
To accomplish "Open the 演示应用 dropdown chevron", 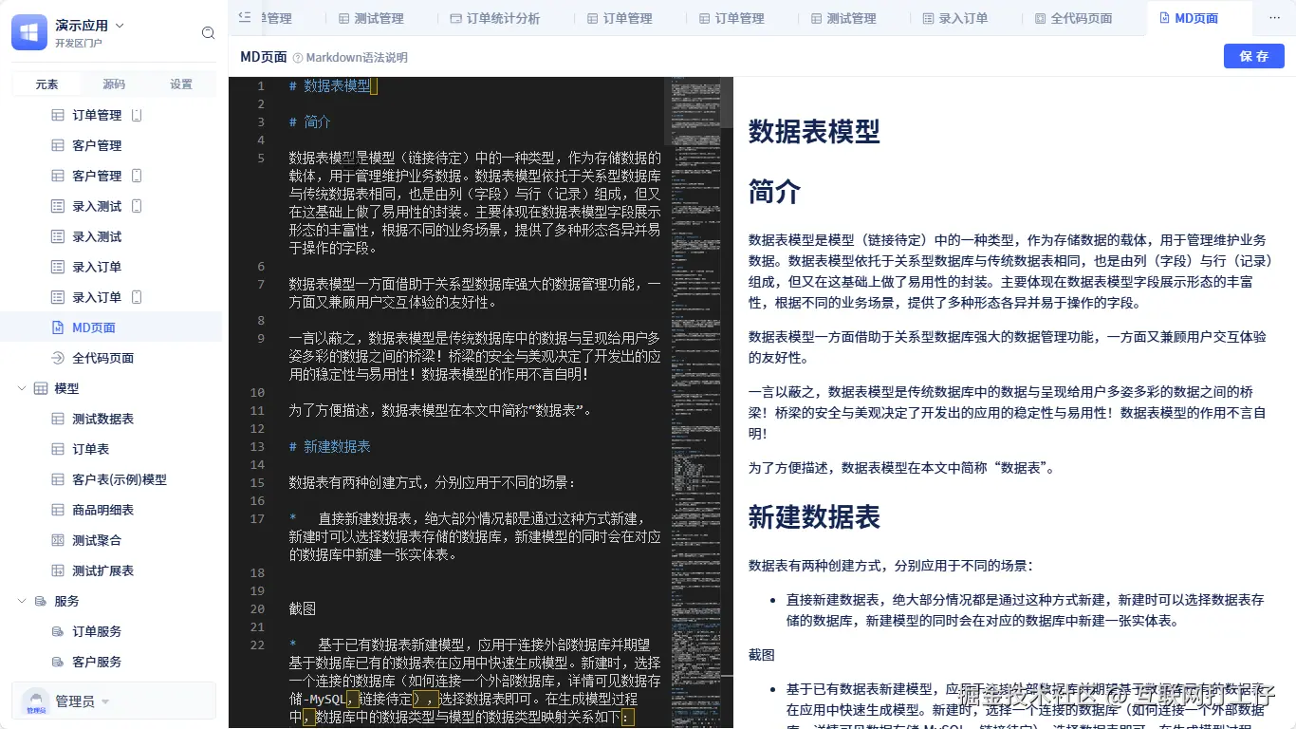I will [120, 26].
